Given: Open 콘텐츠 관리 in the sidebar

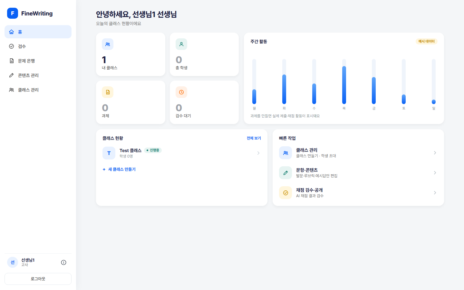Looking at the screenshot, I should (38, 75).
